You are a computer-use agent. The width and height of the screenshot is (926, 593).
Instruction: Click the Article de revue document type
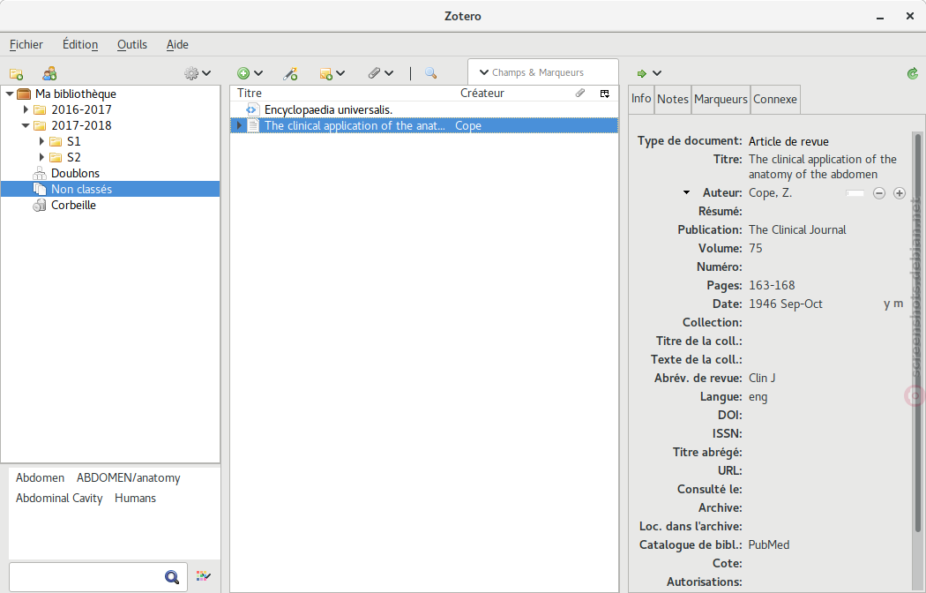788,141
